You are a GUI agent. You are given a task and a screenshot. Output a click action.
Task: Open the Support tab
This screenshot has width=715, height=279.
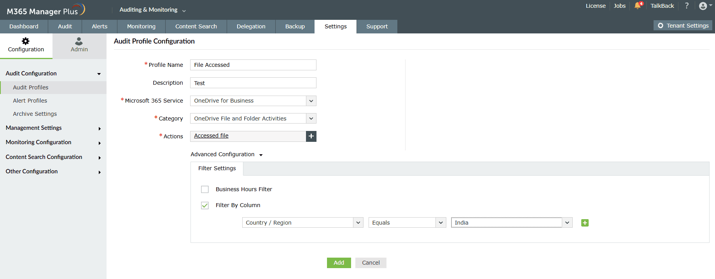click(377, 26)
